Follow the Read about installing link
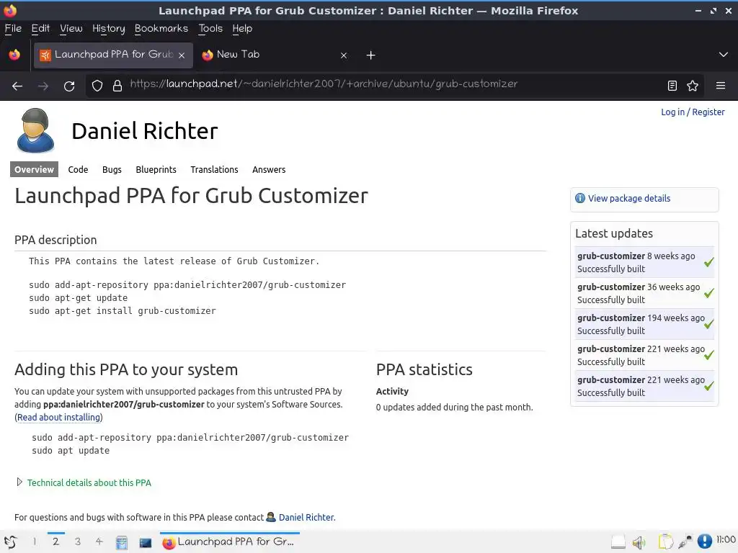738x553 pixels. 59,417
